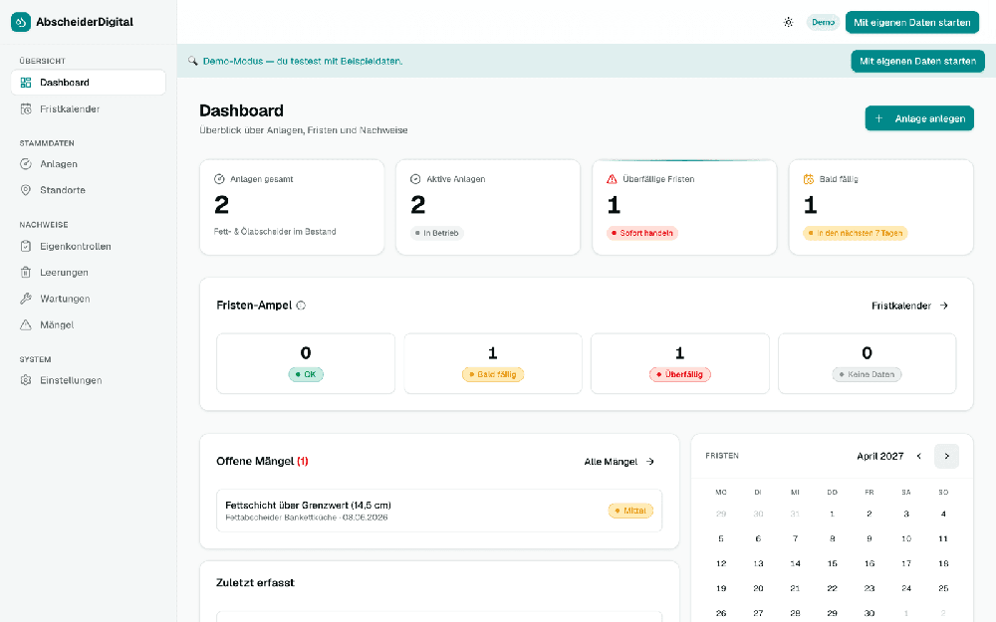Click the 'In Betrieb' status badge
Image resolution: width=996 pixels, height=622 pixels.
437,233
